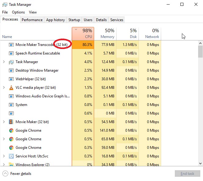This screenshot has width=203, height=181.
Task: Open the Options menu
Action: 18,12
